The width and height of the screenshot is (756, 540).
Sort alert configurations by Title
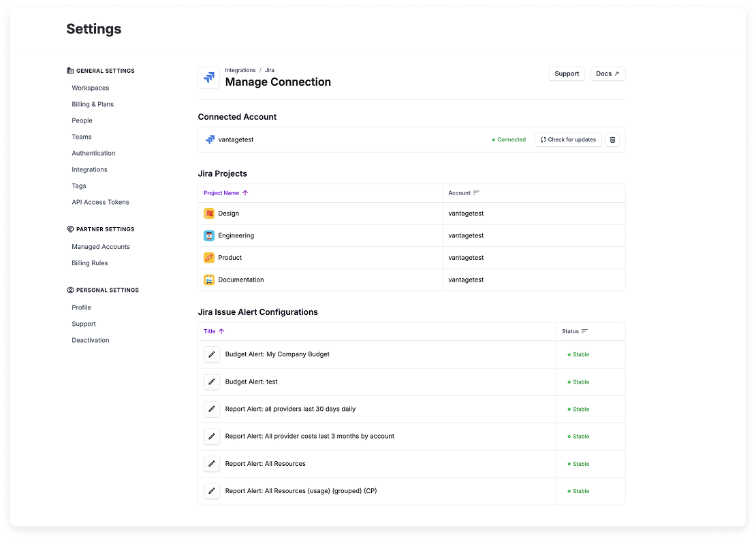(214, 331)
